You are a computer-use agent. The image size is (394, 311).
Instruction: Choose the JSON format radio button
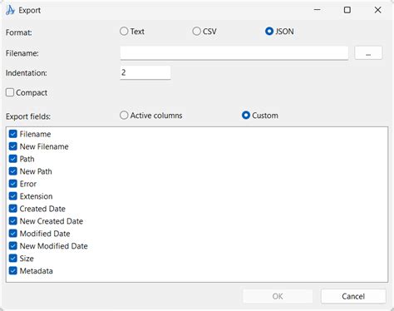(269, 31)
